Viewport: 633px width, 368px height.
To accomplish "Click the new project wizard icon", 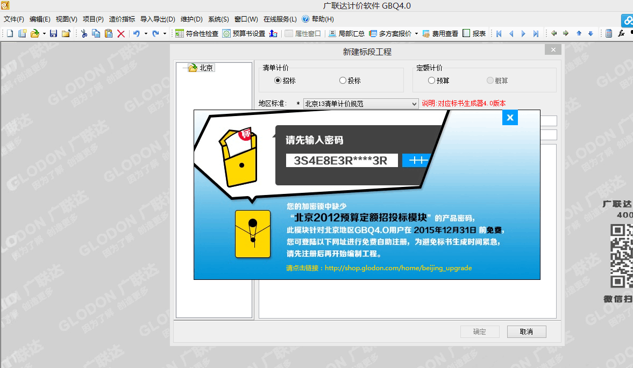I will (22, 33).
